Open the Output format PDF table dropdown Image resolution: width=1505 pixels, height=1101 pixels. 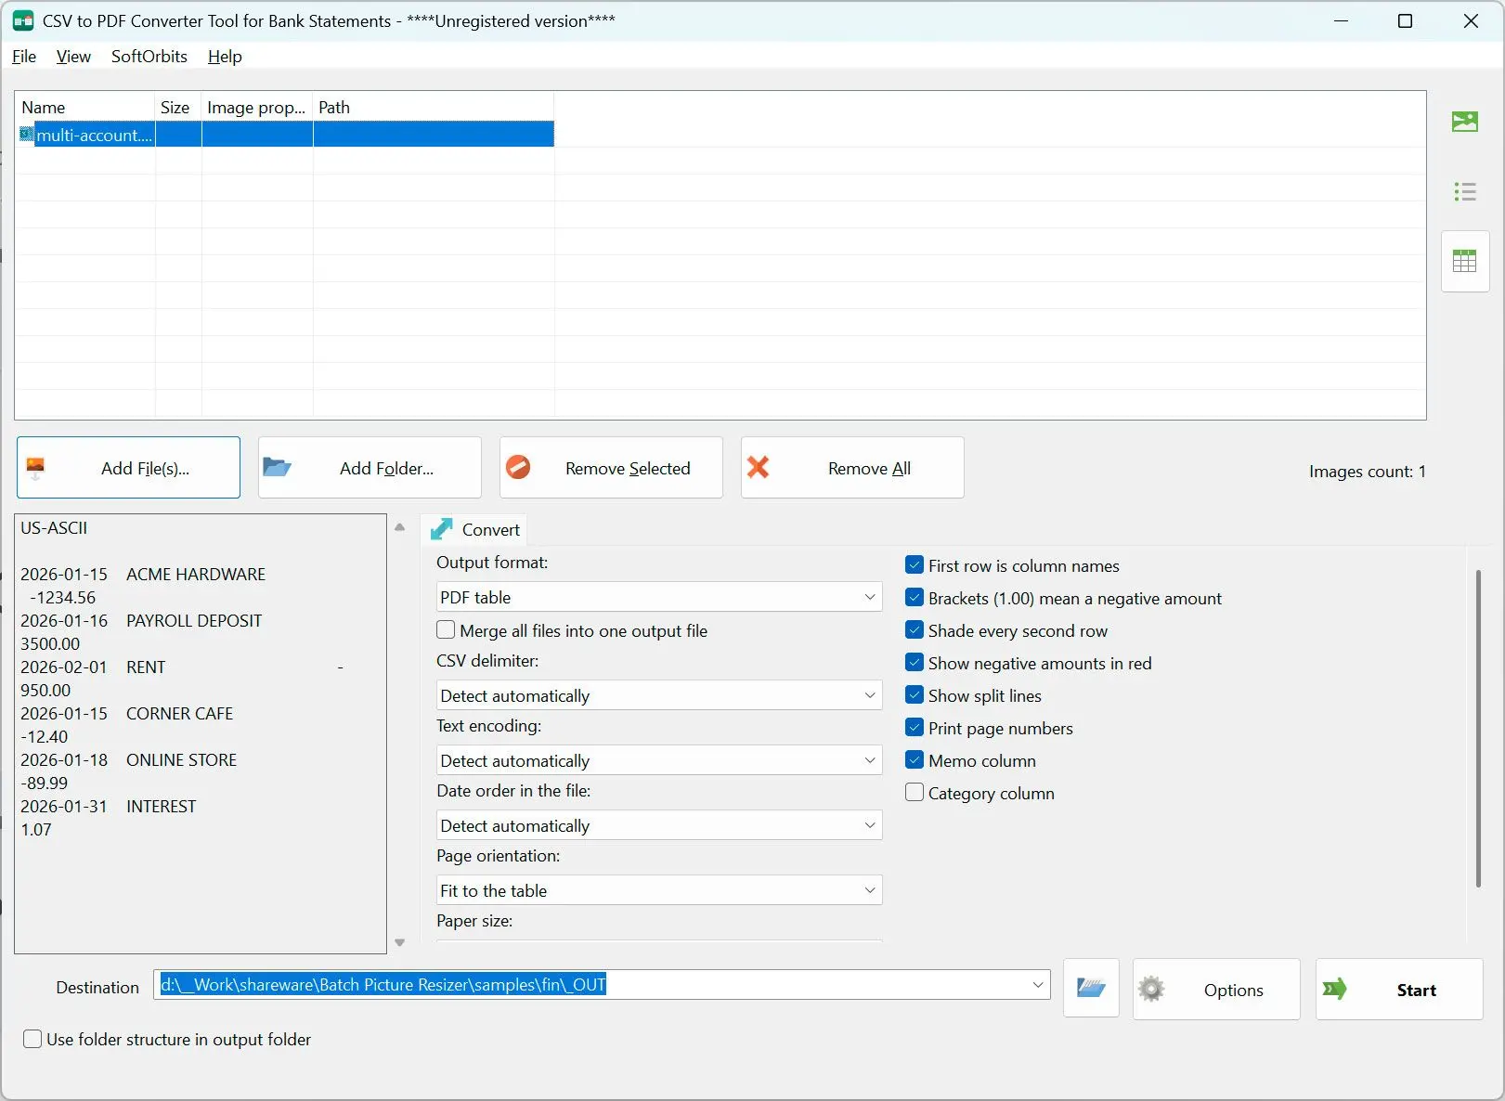[x=659, y=597]
